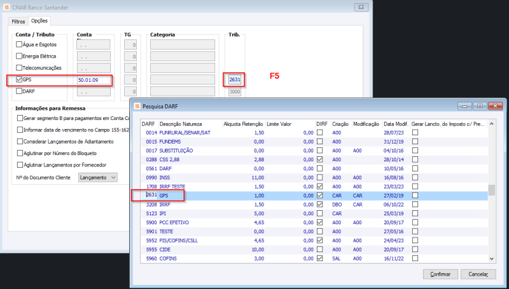Select the 0015 FUNDEMS row

point(314,142)
